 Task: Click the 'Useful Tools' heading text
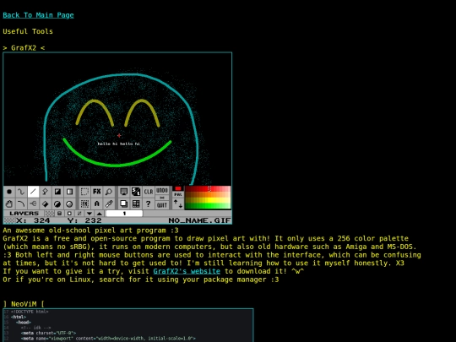[x=28, y=31]
